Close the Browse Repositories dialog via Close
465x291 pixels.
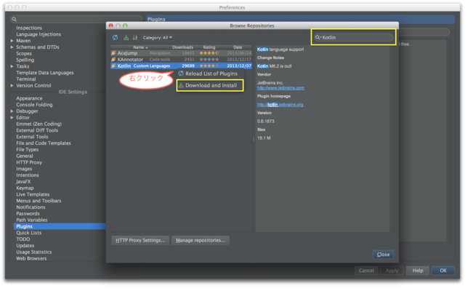(x=383, y=255)
